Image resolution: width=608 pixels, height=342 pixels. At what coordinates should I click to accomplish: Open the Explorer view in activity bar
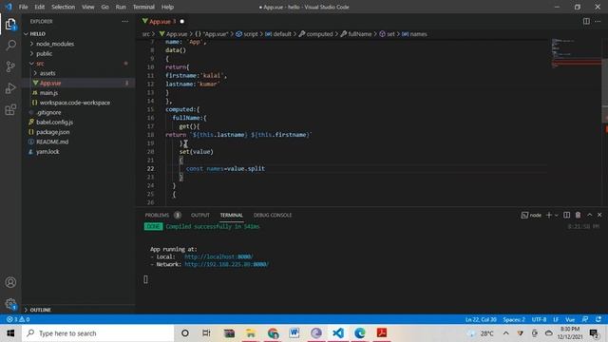[x=10, y=24]
